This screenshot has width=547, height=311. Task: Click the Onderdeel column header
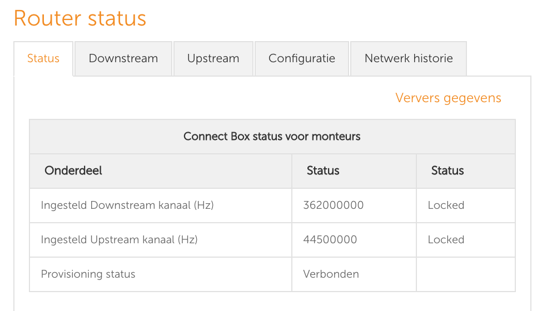tap(73, 170)
